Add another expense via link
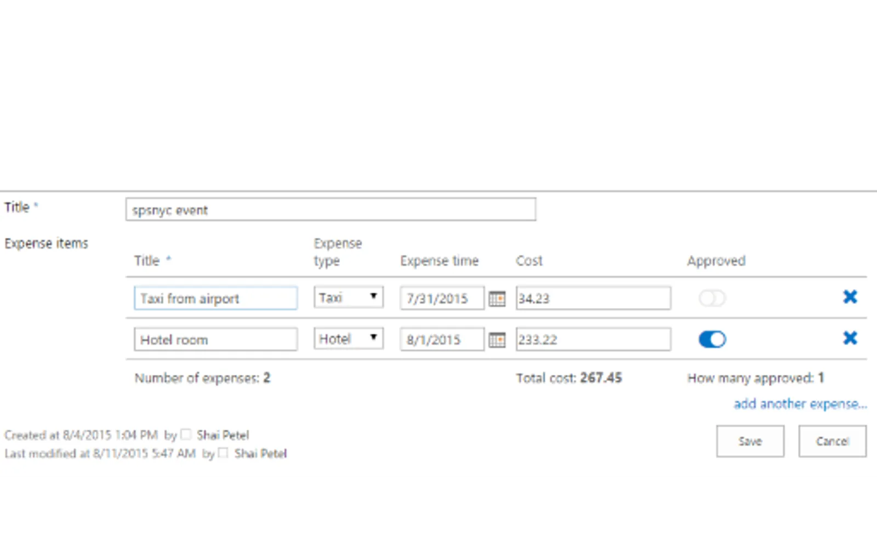The height and width of the screenshot is (548, 877). [800, 404]
